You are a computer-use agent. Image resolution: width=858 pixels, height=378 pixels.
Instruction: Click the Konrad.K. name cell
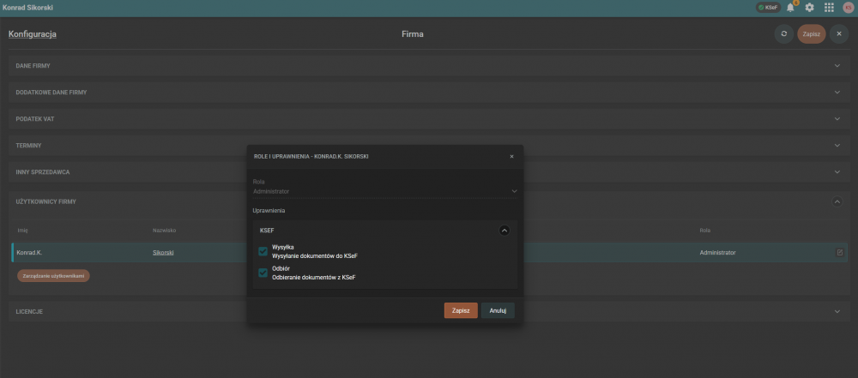tap(29, 253)
